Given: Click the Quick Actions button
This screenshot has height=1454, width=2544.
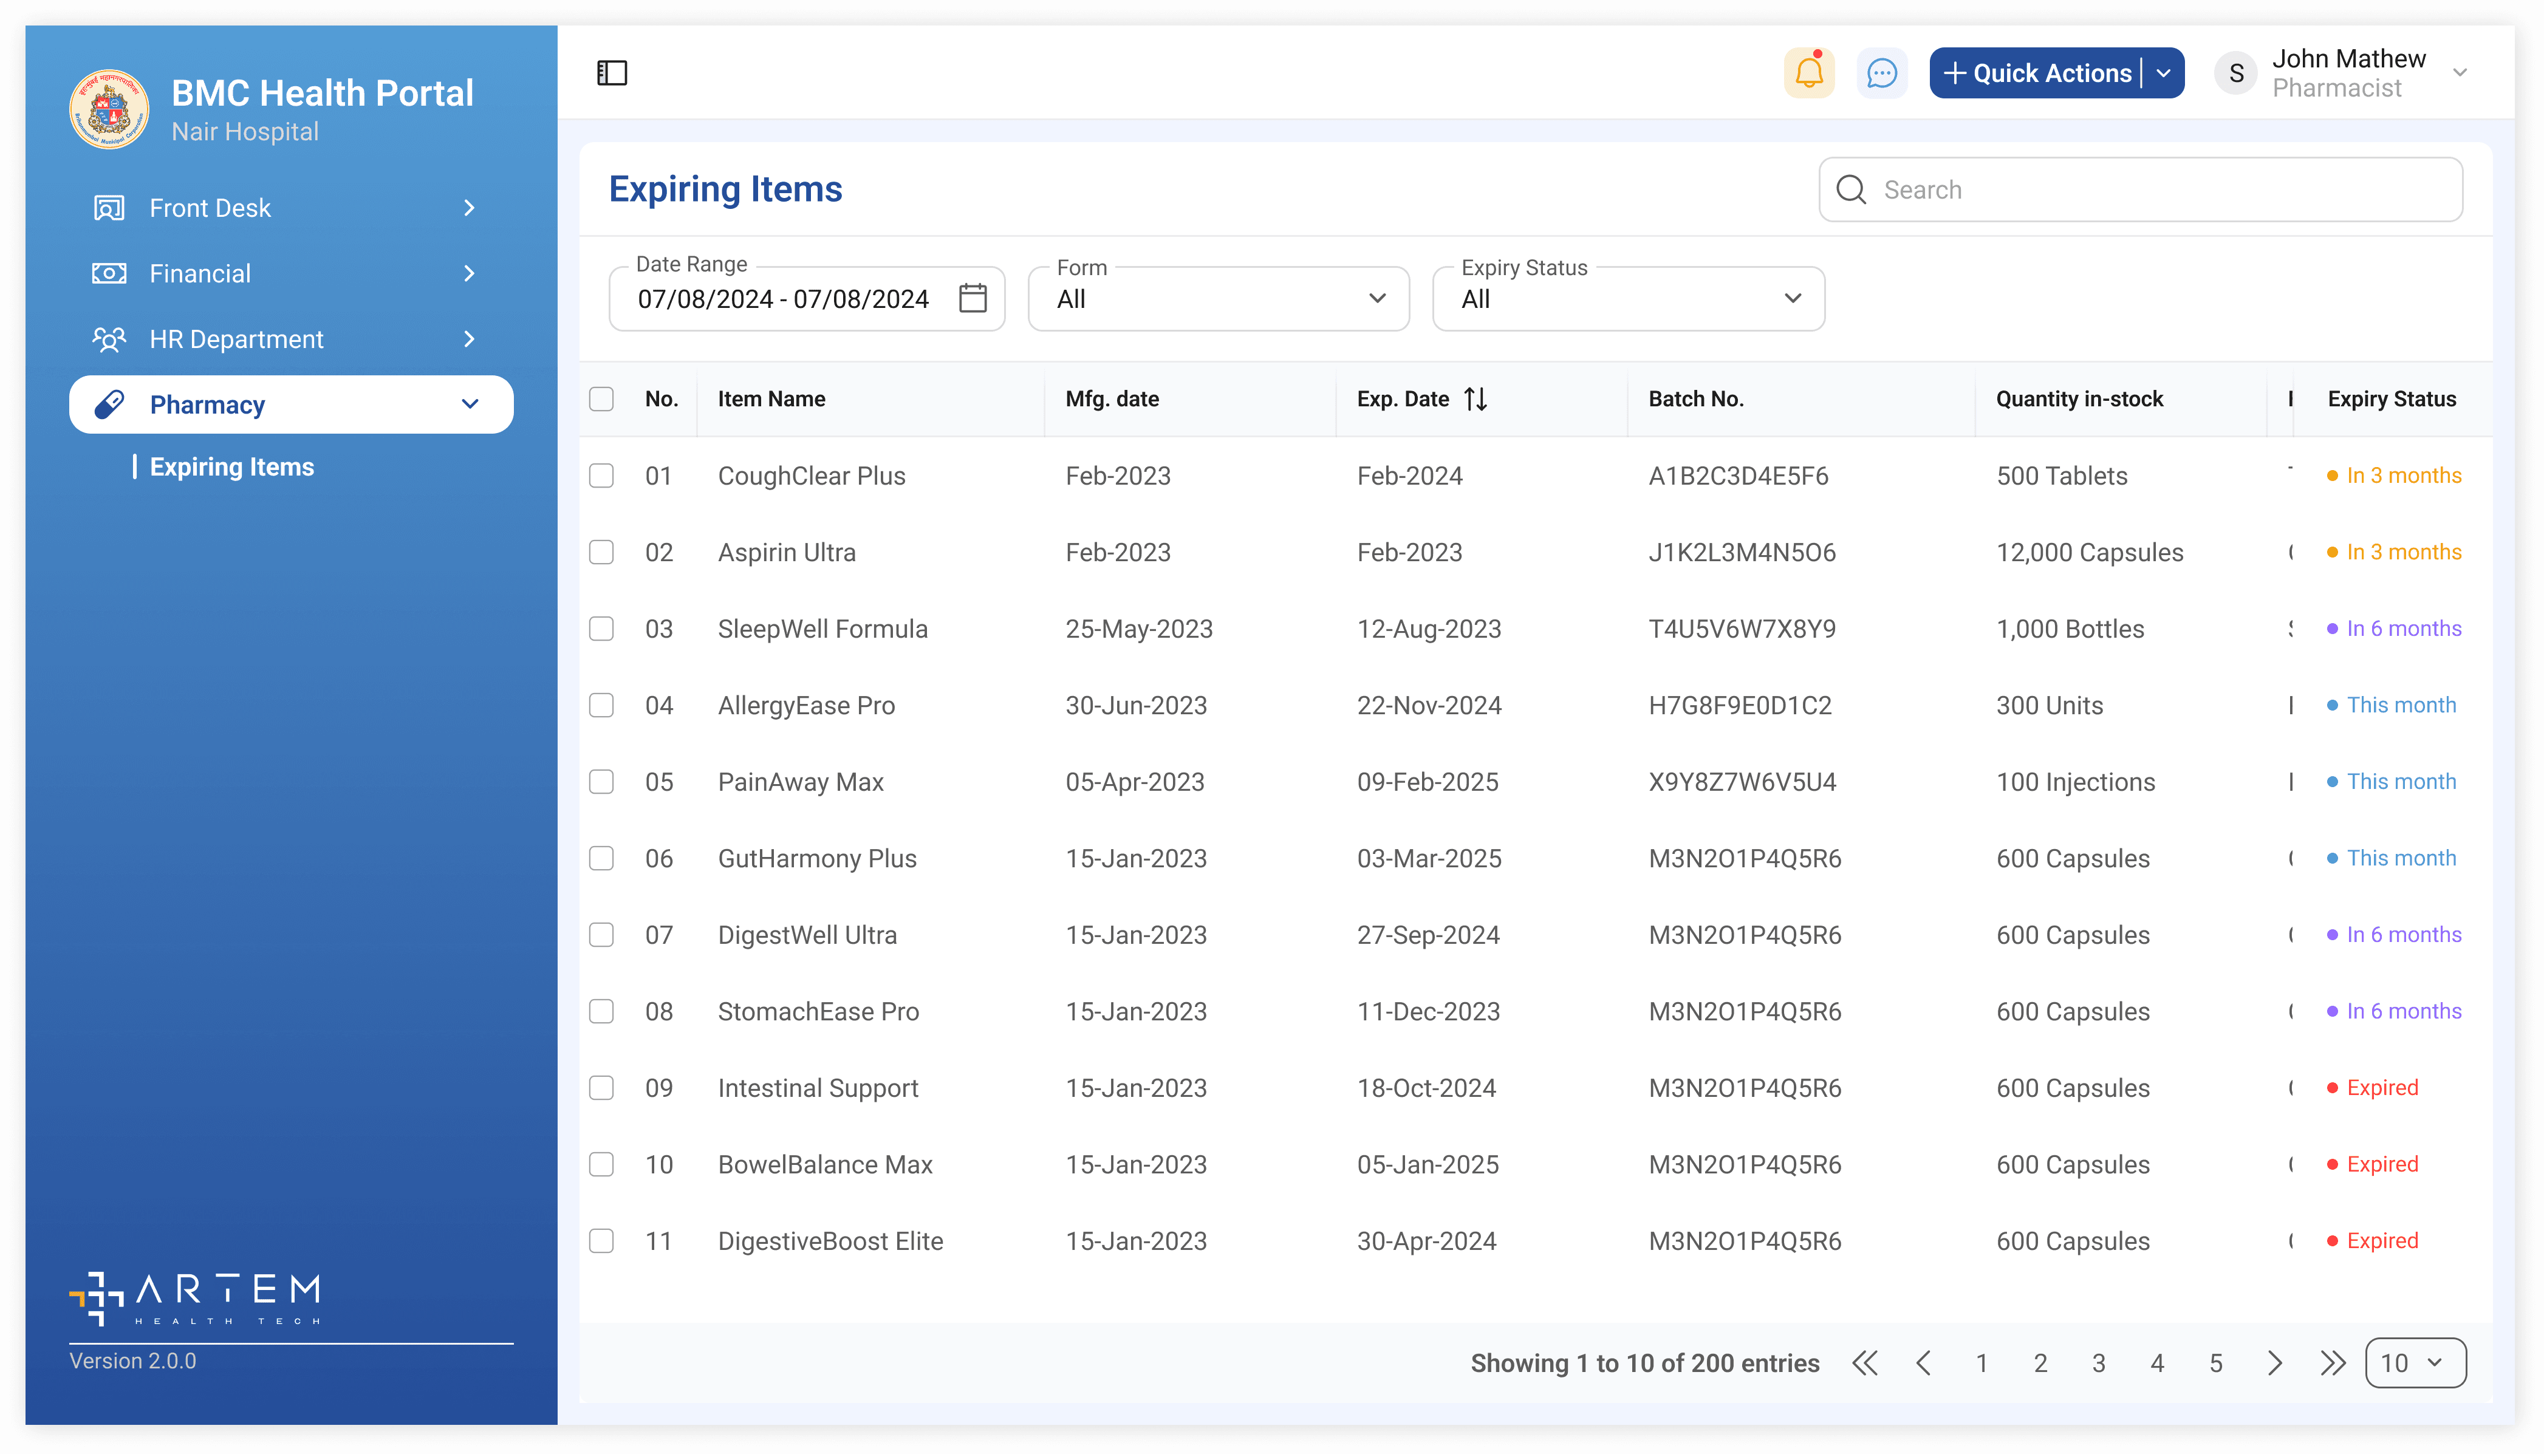Looking at the screenshot, I should click(2039, 73).
